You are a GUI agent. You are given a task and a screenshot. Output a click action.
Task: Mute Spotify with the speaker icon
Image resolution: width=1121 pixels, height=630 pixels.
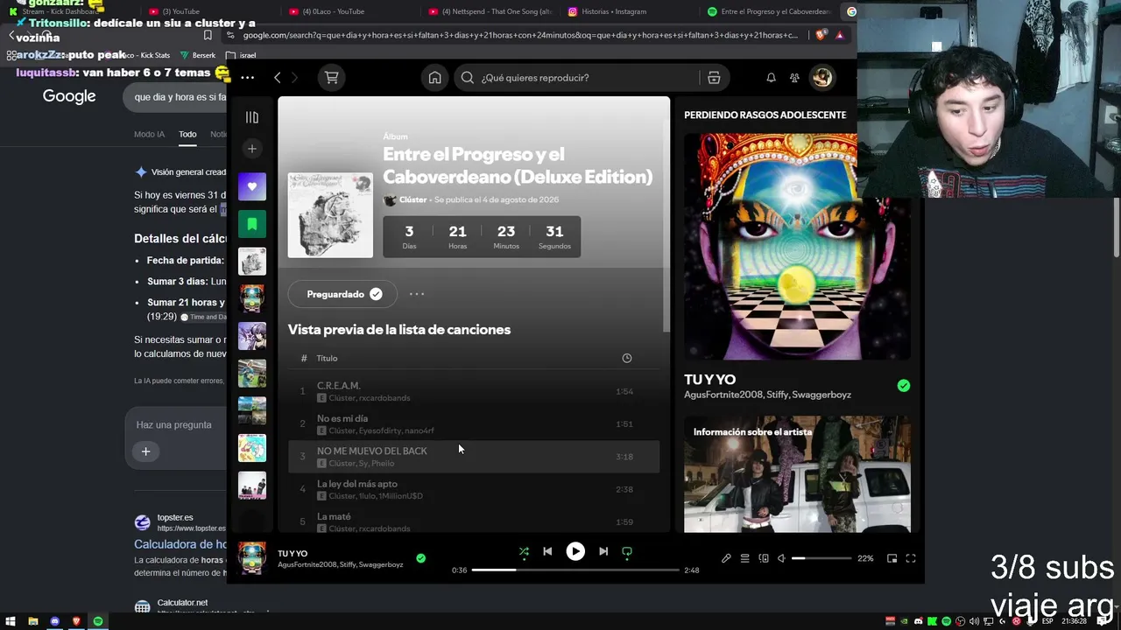tap(781, 558)
